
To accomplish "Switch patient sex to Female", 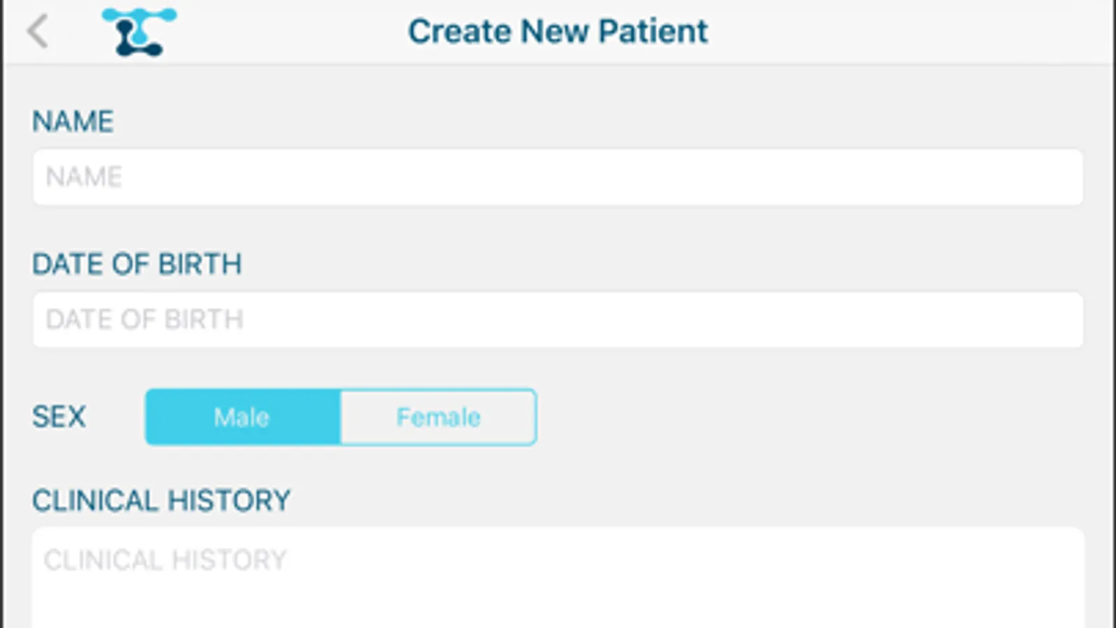I will point(438,417).
